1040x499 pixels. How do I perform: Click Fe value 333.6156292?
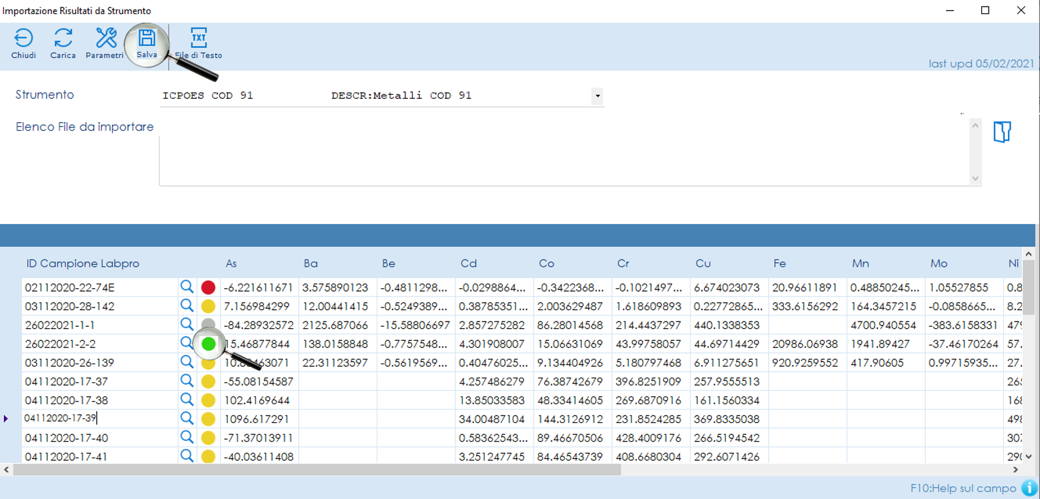point(808,306)
